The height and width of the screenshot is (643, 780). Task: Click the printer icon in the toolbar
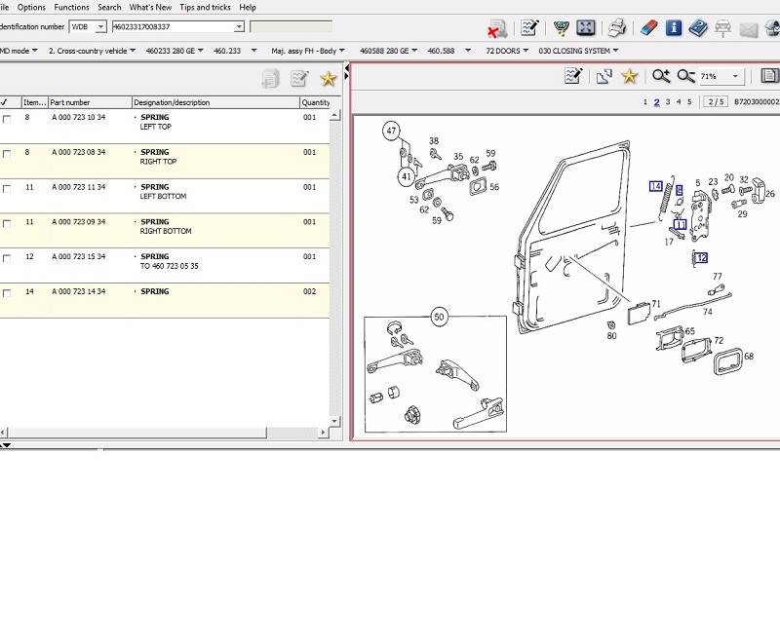616,28
